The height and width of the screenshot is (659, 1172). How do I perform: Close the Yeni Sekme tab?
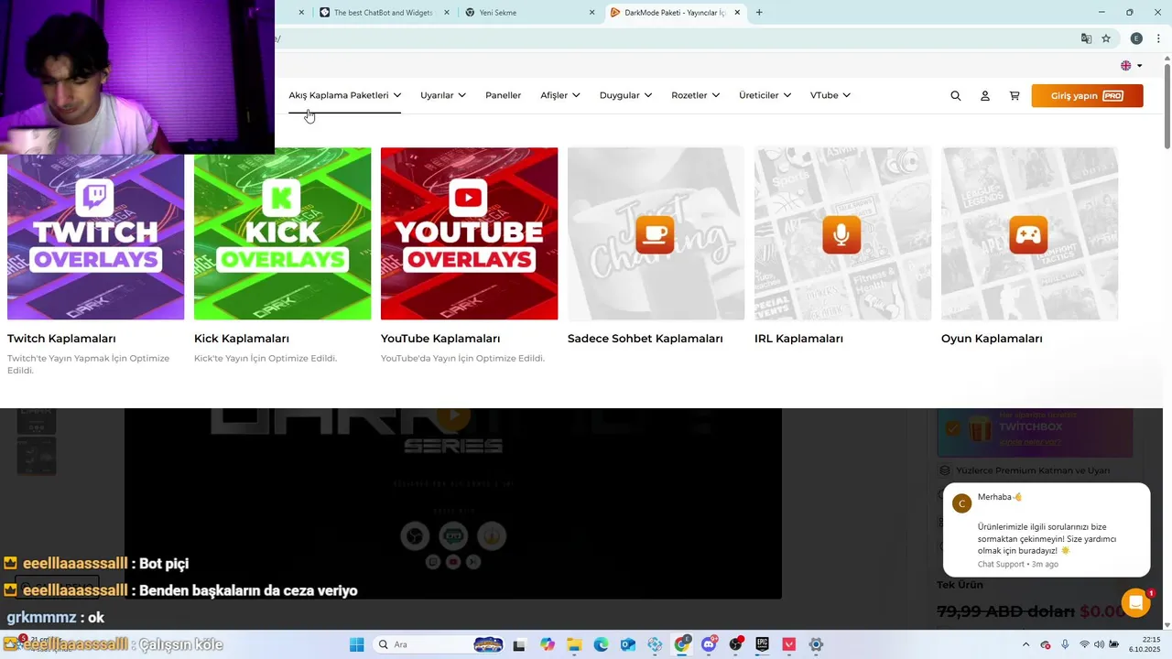point(591,13)
